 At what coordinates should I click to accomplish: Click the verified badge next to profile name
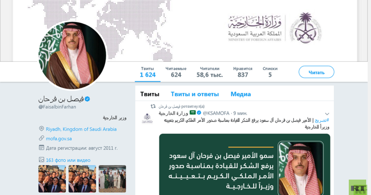87,99
